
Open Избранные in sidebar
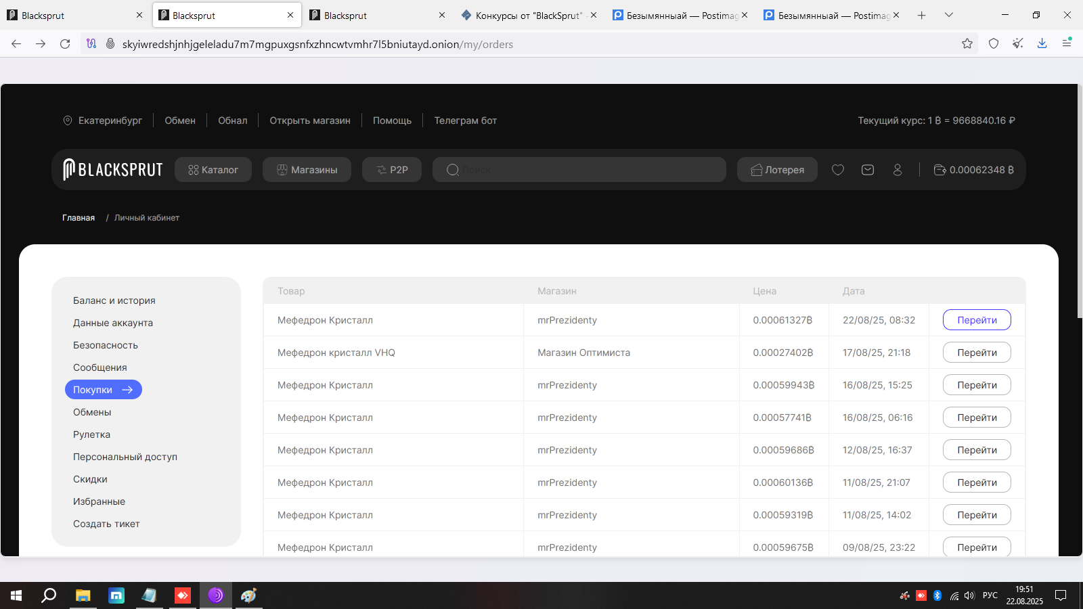pos(99,501)
